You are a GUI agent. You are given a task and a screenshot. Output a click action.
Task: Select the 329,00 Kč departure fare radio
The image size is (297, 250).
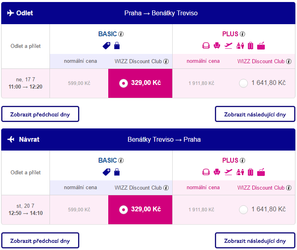tap(124, 83)
